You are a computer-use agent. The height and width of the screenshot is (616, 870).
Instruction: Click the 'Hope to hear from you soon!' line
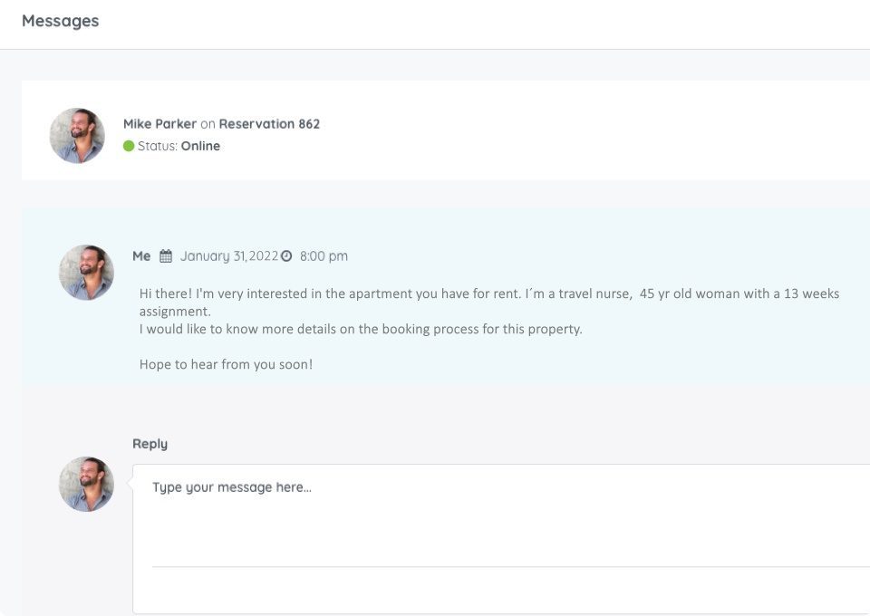click(x=226, y=364)
